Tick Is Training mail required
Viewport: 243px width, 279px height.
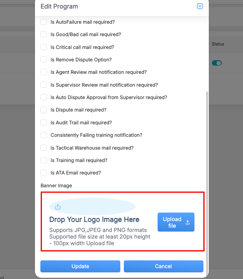[x=44, y=160]
